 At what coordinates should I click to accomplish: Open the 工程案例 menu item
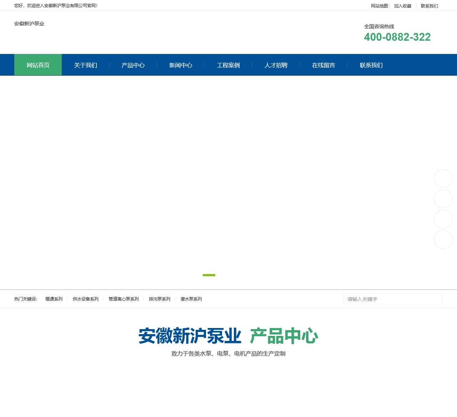pos(229,65)
